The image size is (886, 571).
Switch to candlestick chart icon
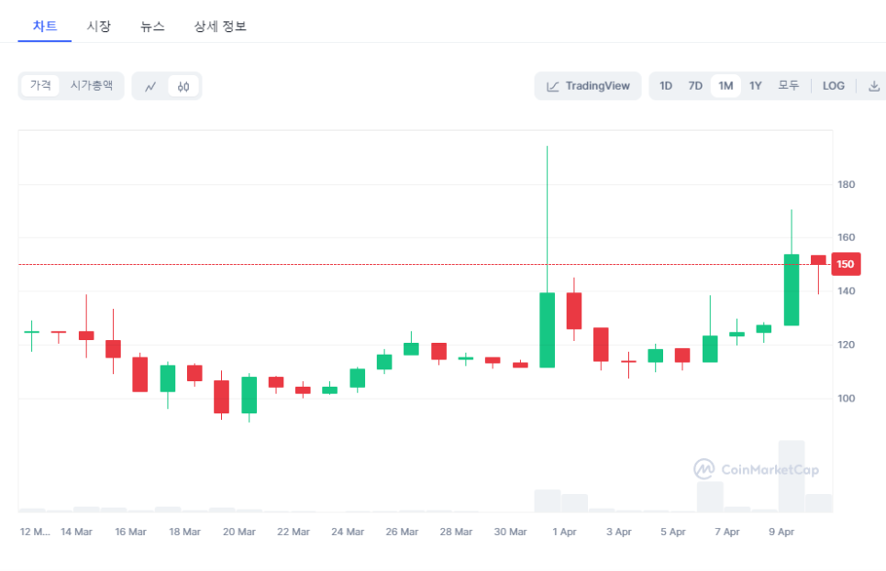pyautogui.click(x=183, y=86)
